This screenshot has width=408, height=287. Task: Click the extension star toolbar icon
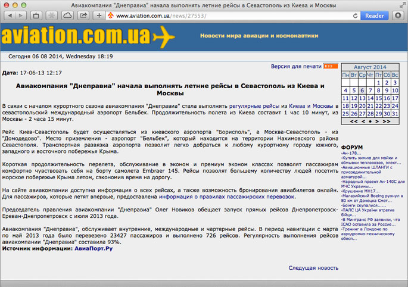click(51, 15)
